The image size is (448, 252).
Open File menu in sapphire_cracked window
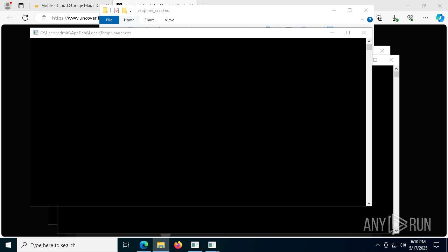109,20
